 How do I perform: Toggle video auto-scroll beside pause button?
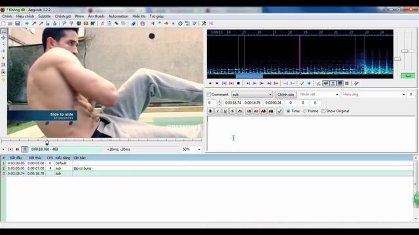point(25,149)
